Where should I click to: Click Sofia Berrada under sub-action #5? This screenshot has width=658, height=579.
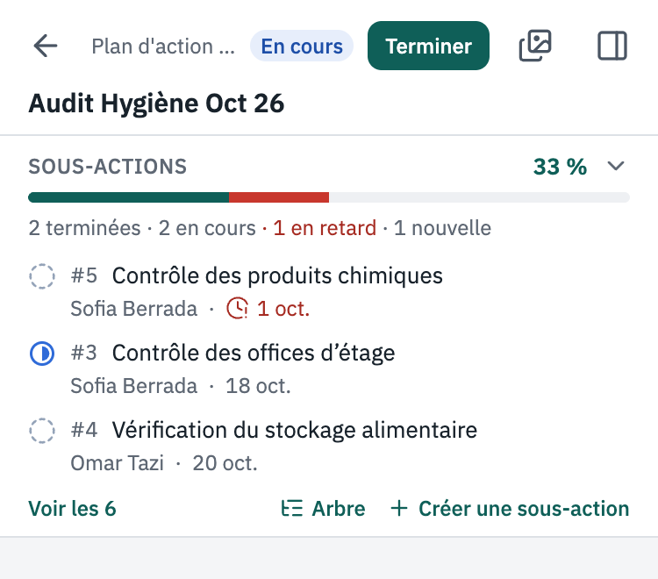(134, 309)
